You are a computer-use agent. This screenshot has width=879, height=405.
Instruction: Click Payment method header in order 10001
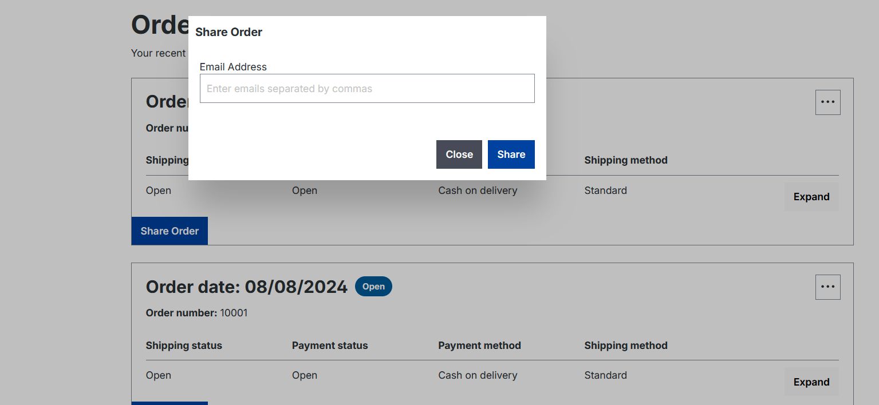[x=479, y=346]
